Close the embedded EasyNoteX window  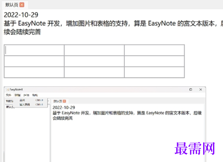pyautogui.click(x=201, y=89)
